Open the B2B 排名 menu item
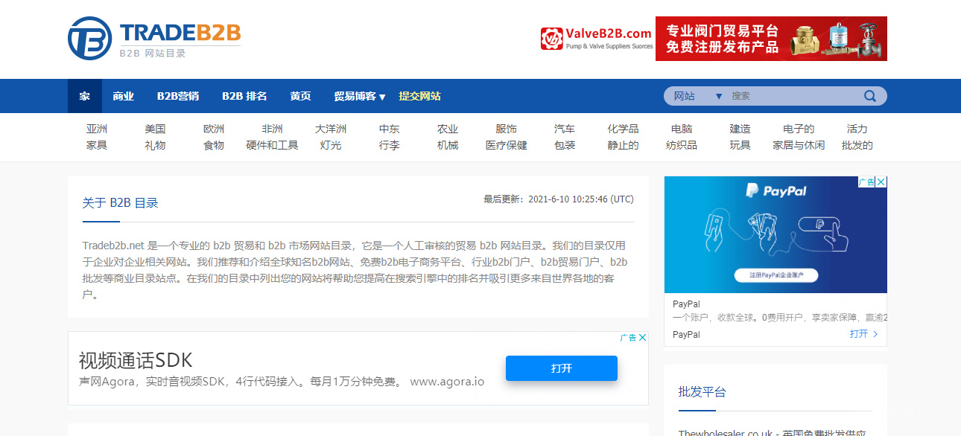The height and width of the screenshot is (436, 961). [x=244, y=96]
